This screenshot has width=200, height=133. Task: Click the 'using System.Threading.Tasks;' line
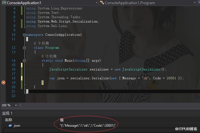tap(54, 17)
